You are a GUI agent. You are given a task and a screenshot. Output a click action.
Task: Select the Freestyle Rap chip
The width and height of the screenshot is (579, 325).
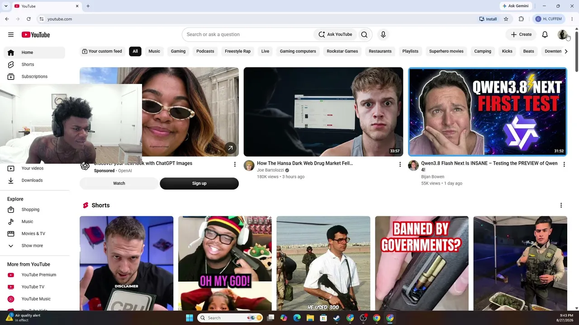[237, 51]
